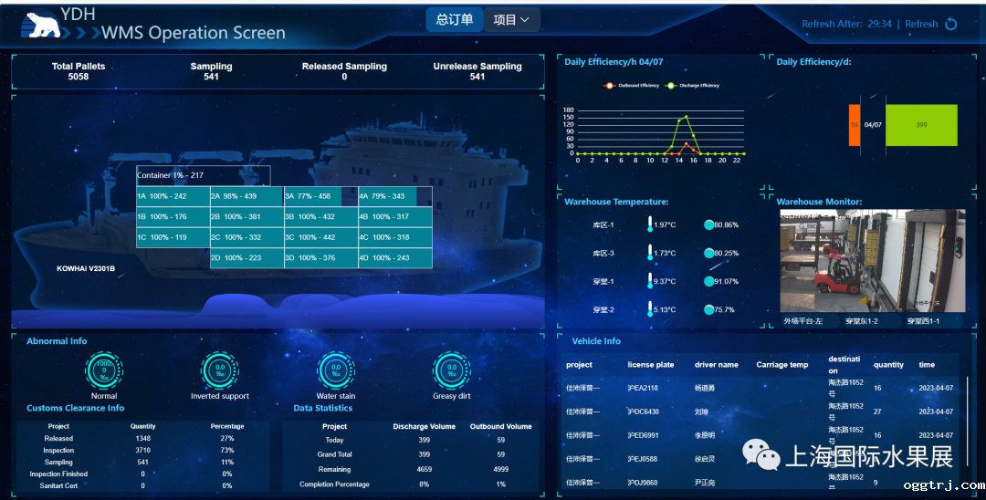Image resolution: width=986 pixels, height=500 pixels.
Task: Click the green 399 daily efficiency bar
Action: click(x=921, y=125)
